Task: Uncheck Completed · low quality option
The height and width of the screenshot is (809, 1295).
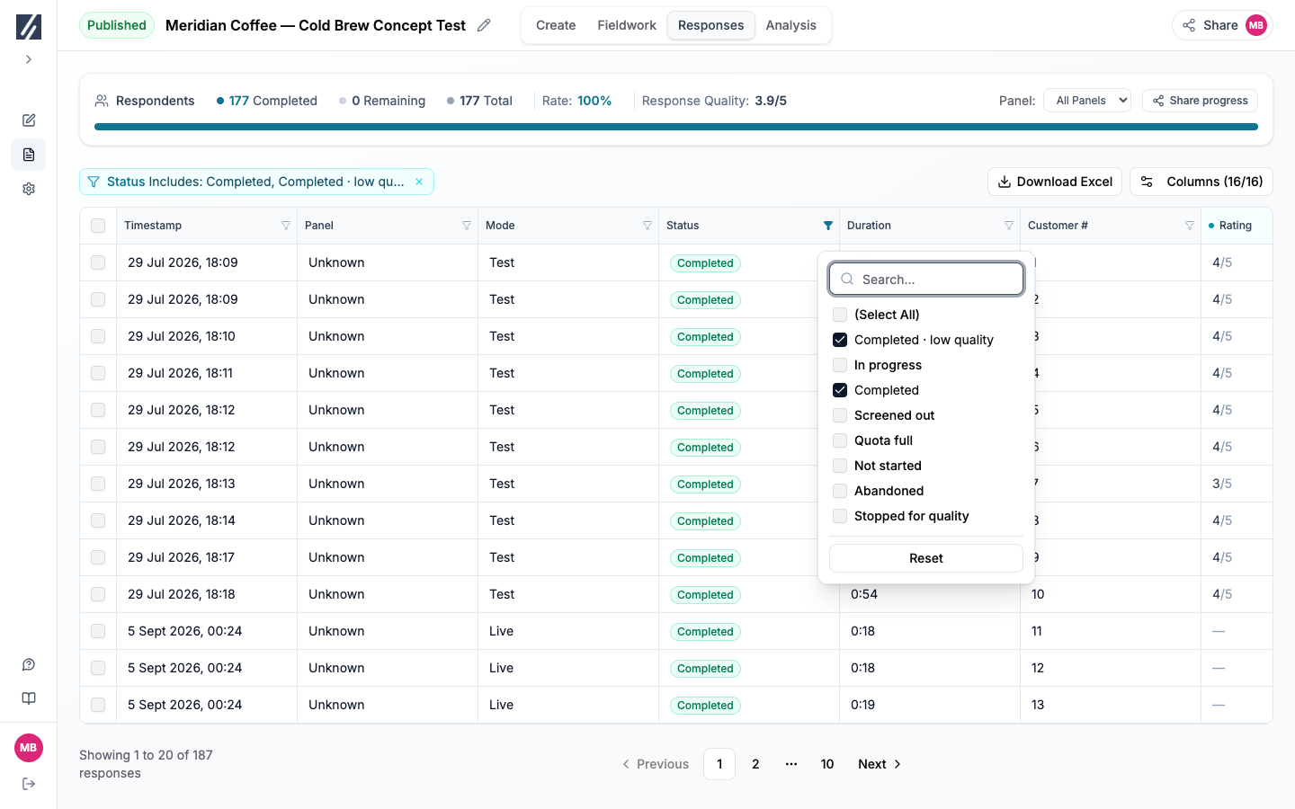Action: 840,340
